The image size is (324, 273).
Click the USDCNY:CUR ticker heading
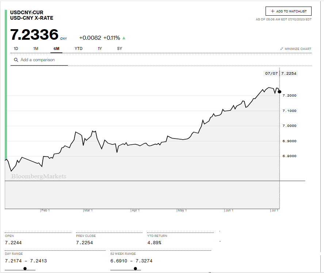pyautogui.click(x=27, y=12)
